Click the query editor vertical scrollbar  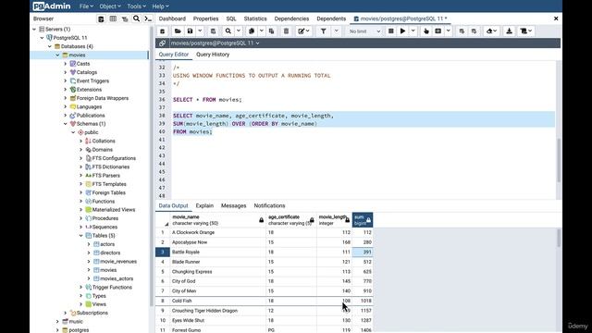(x=559, y=160)
